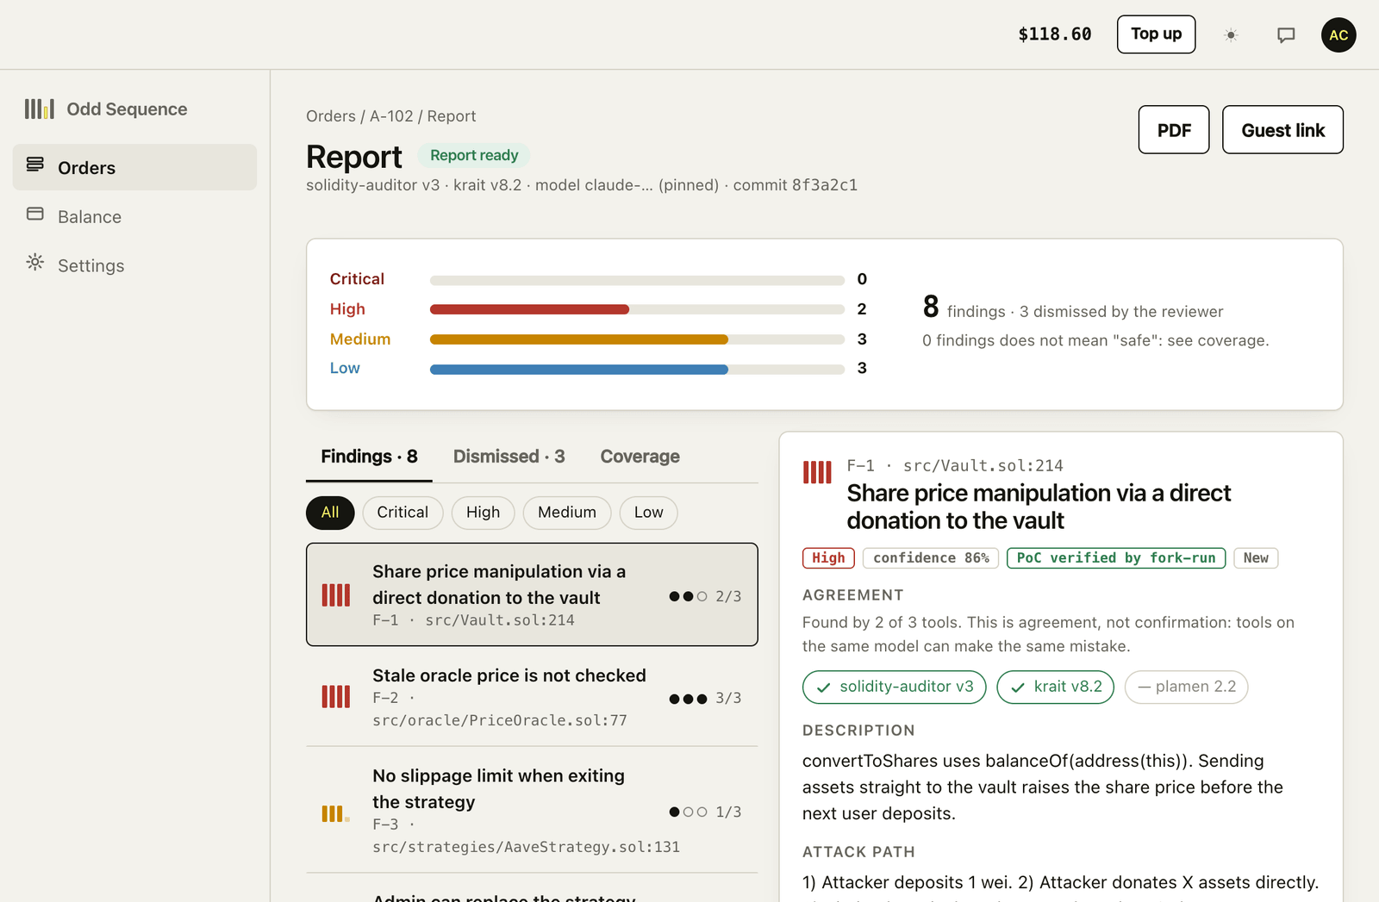
Task: Open the Coverage tab
Action: (640, 457)
